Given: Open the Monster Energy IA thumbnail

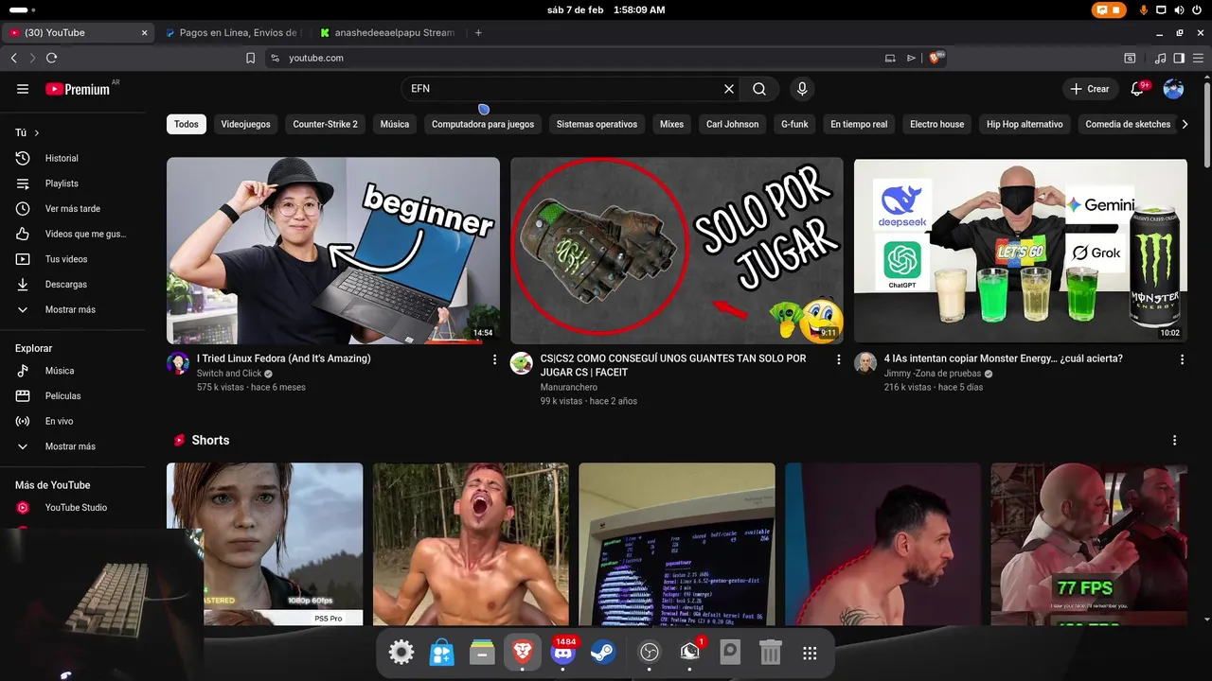Looking at the screenshot, I should point(1021,251).
